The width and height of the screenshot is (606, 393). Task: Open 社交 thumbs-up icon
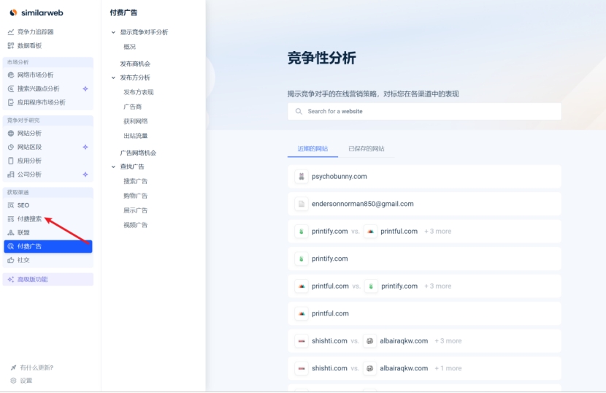11,260
